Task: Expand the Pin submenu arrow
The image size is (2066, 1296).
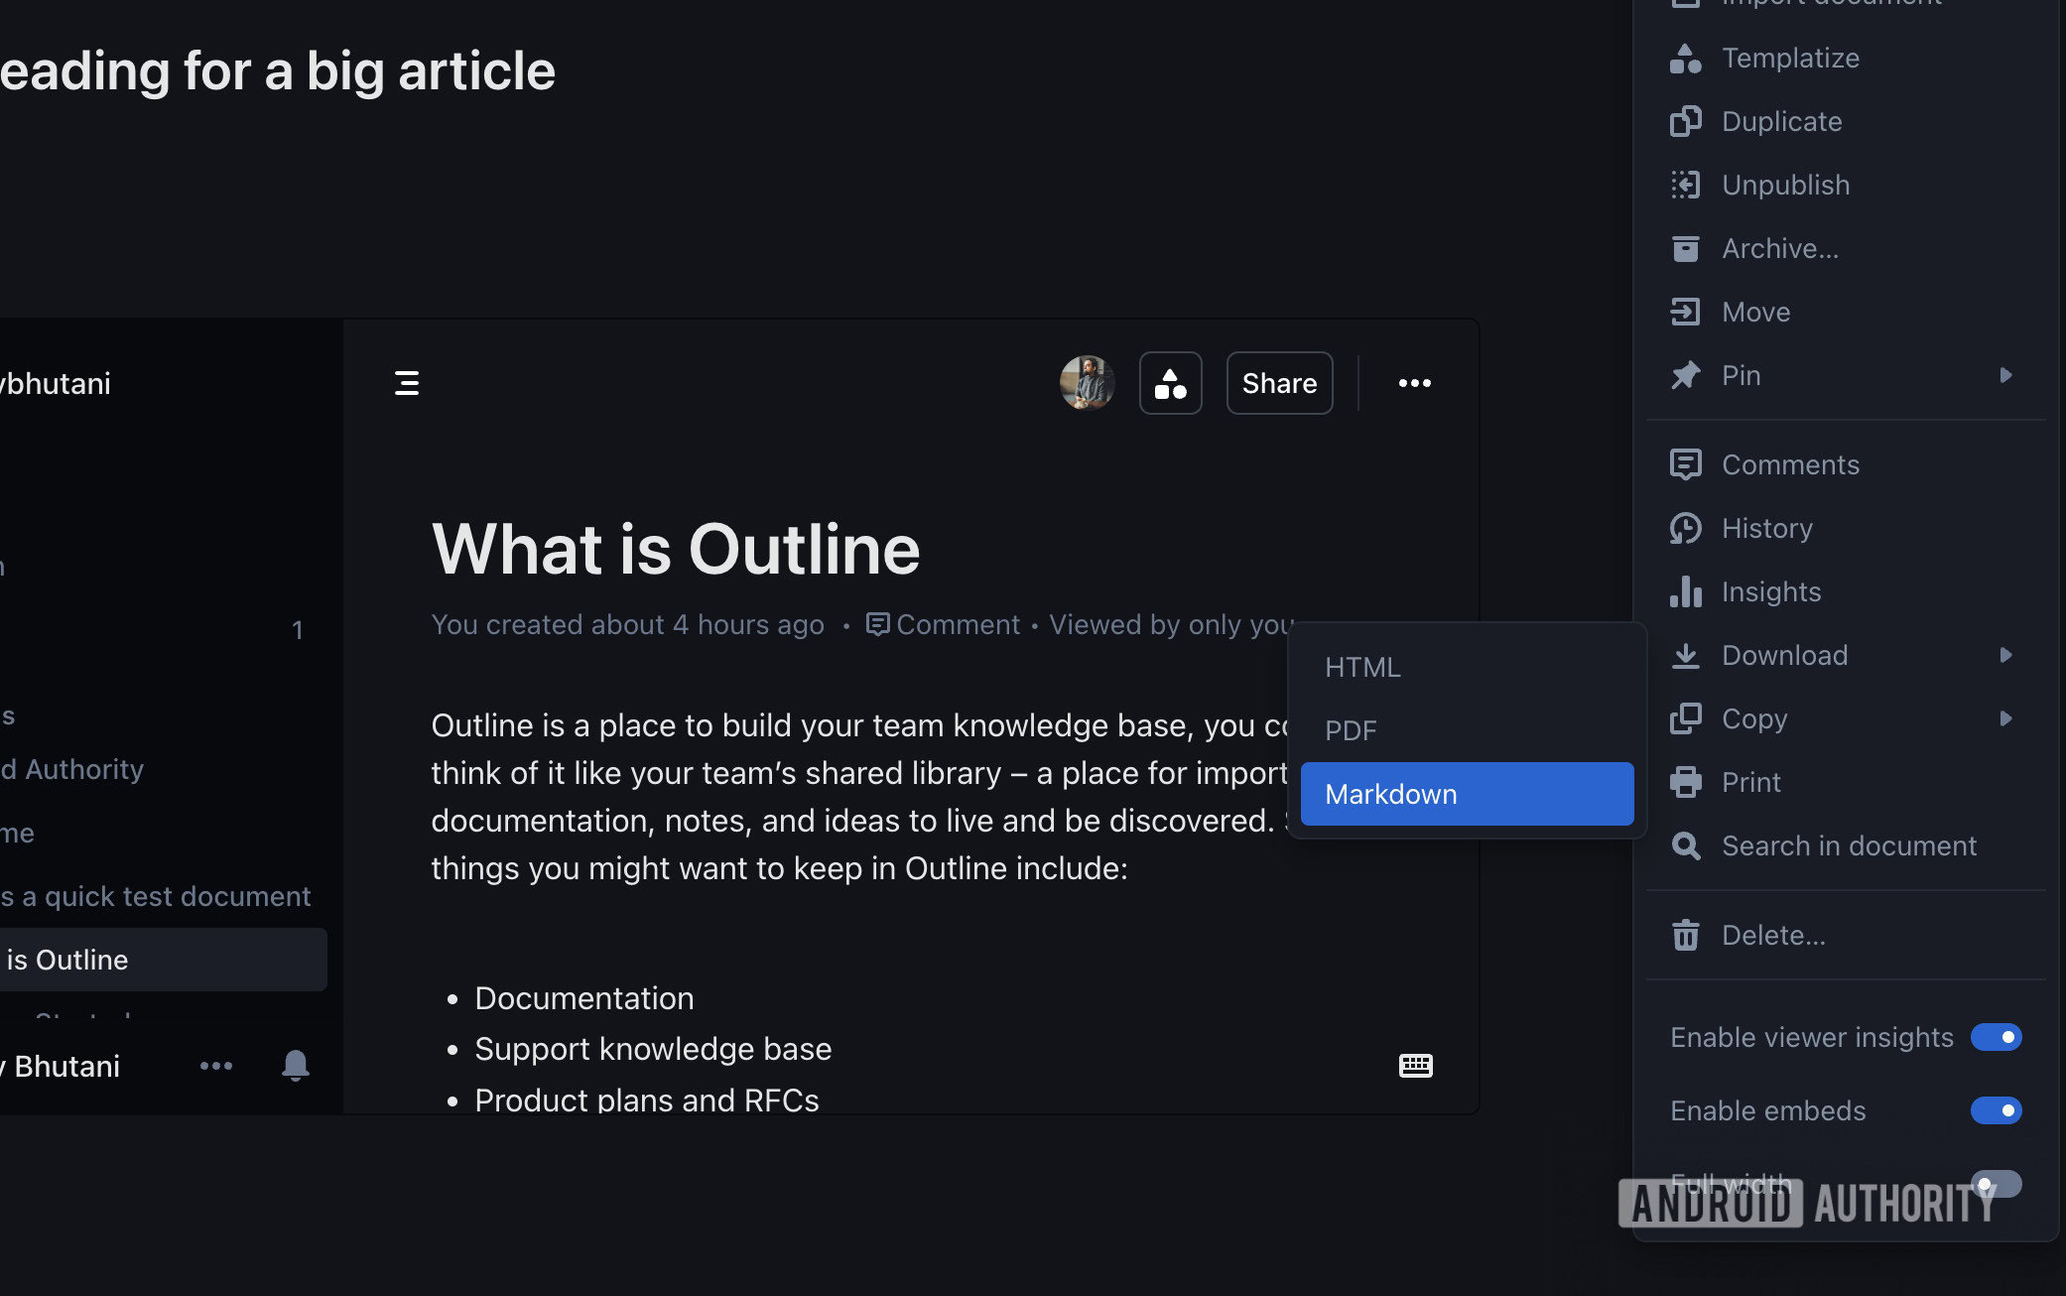Action: (x=2005, y=375)
